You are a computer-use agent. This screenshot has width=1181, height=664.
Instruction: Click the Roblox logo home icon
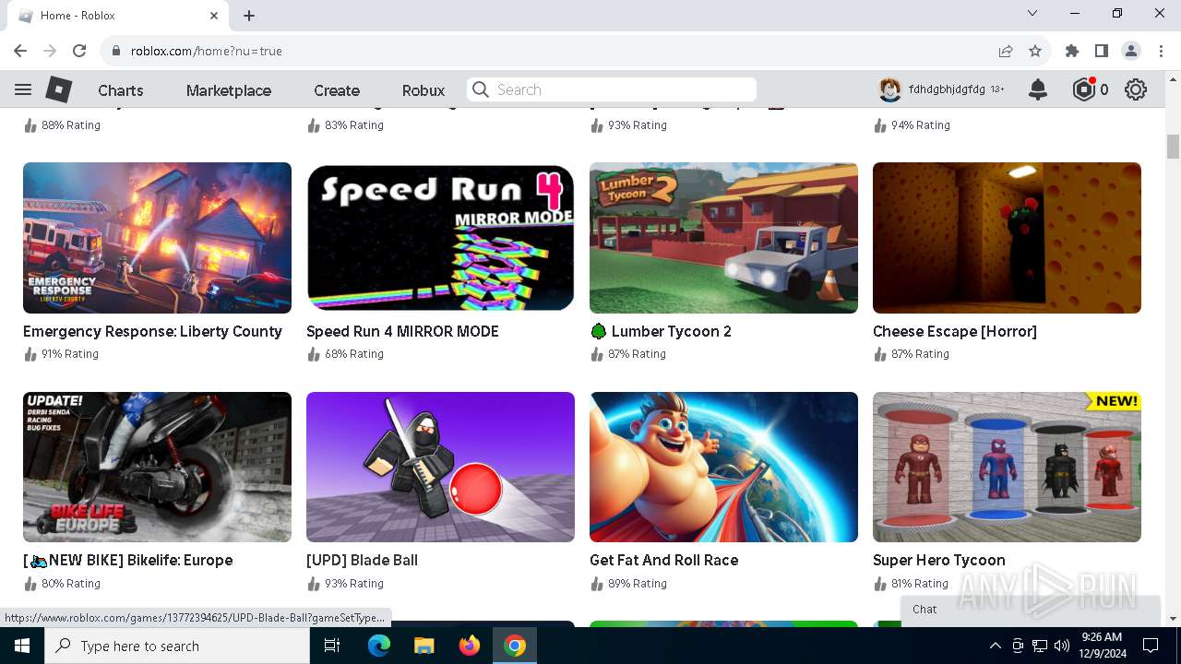click(59, 89)
